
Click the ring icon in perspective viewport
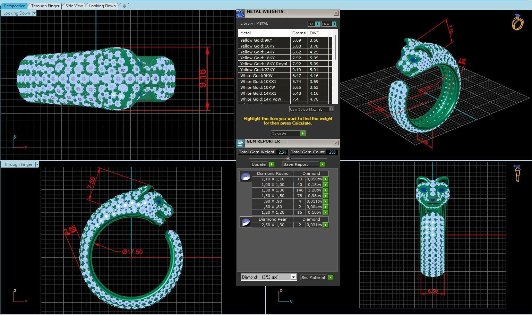[x=517, y=22]
